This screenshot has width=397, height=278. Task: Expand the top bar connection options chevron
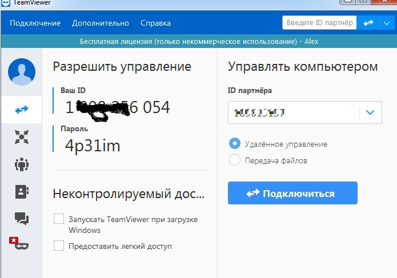387,23
